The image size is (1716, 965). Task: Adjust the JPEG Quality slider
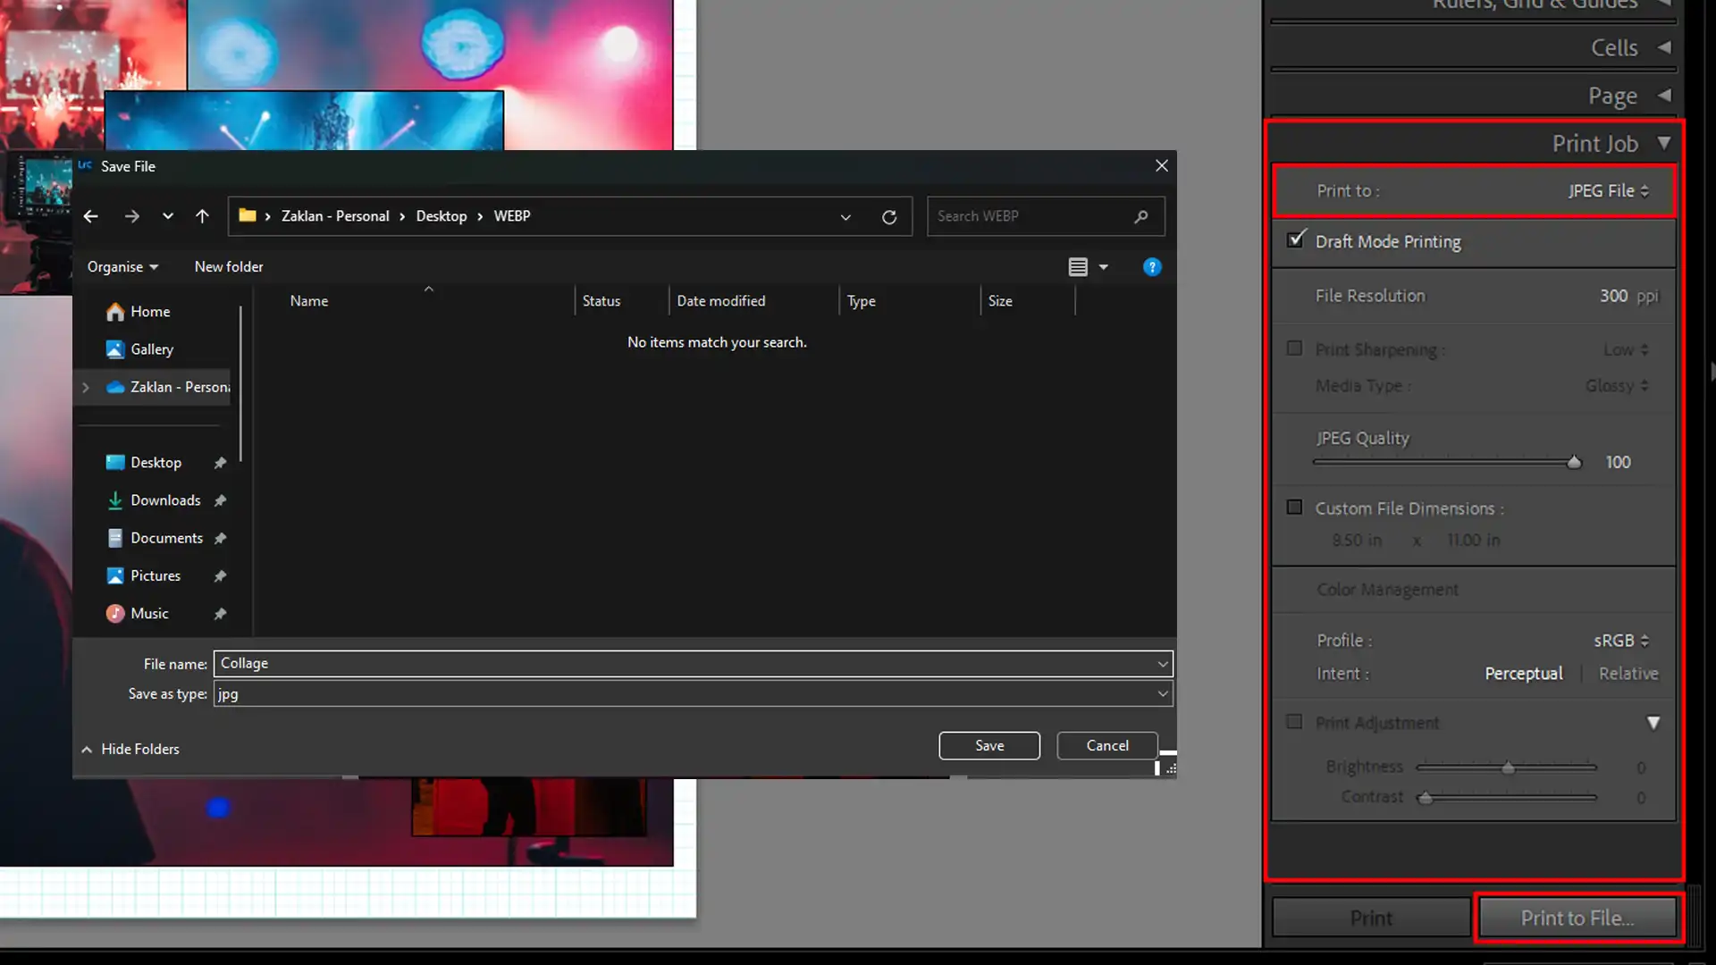pyautogui.click(x=1574, y=462)
